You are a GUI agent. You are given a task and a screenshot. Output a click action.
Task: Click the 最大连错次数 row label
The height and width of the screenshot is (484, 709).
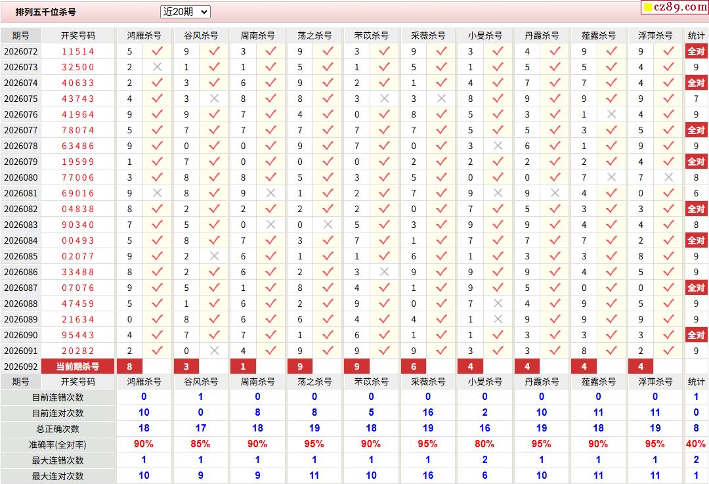[57, 460]
